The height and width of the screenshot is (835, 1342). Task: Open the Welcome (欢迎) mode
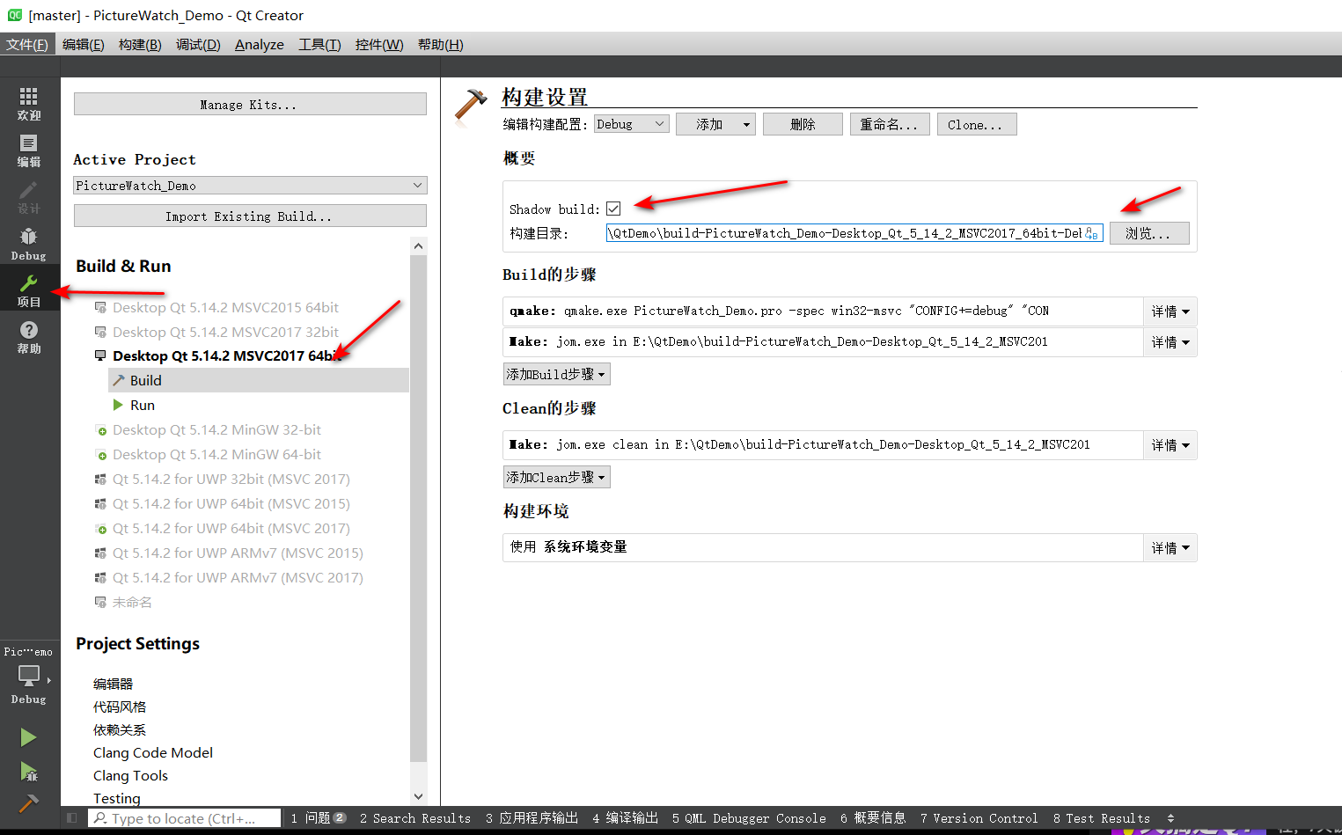pos(29,104)
